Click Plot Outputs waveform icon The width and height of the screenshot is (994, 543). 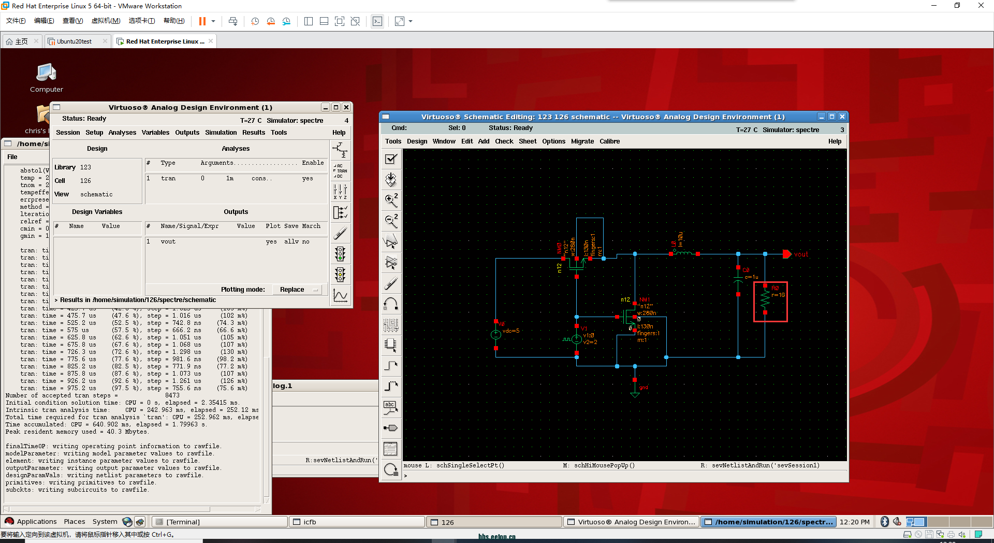coord(340,295)
